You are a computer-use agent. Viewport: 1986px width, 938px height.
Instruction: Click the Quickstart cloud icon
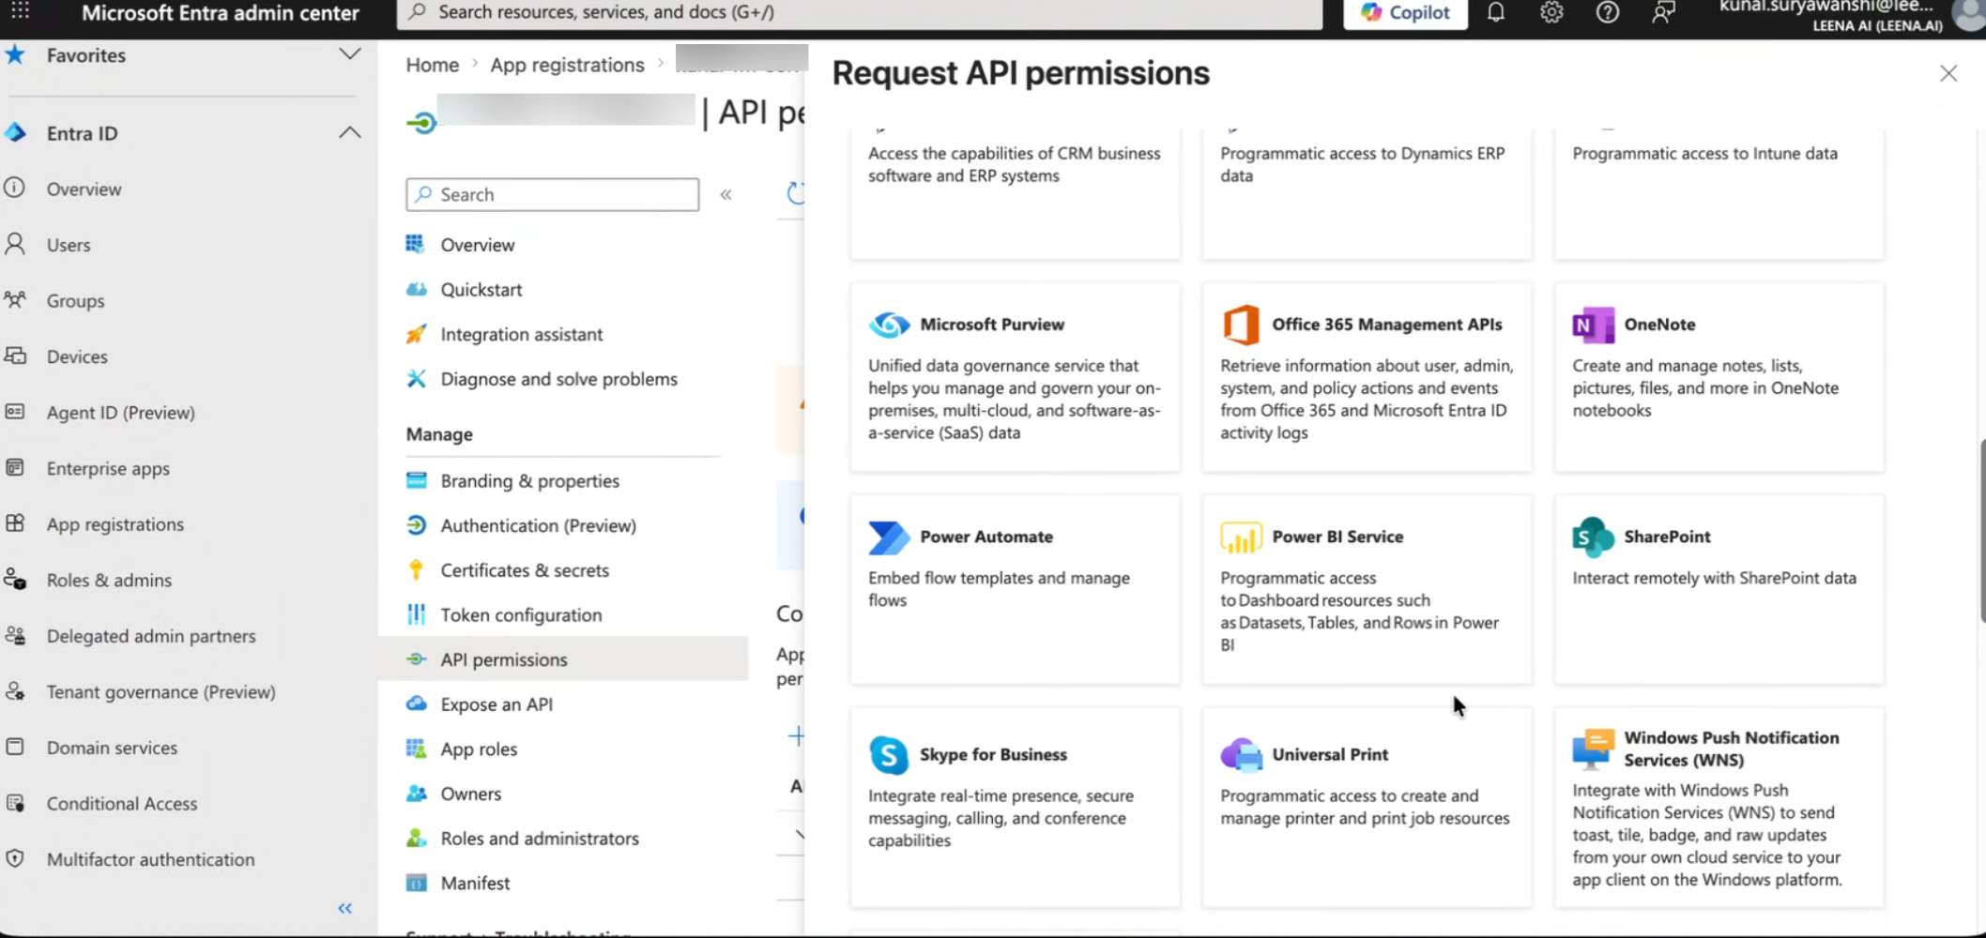coord(416,289)
